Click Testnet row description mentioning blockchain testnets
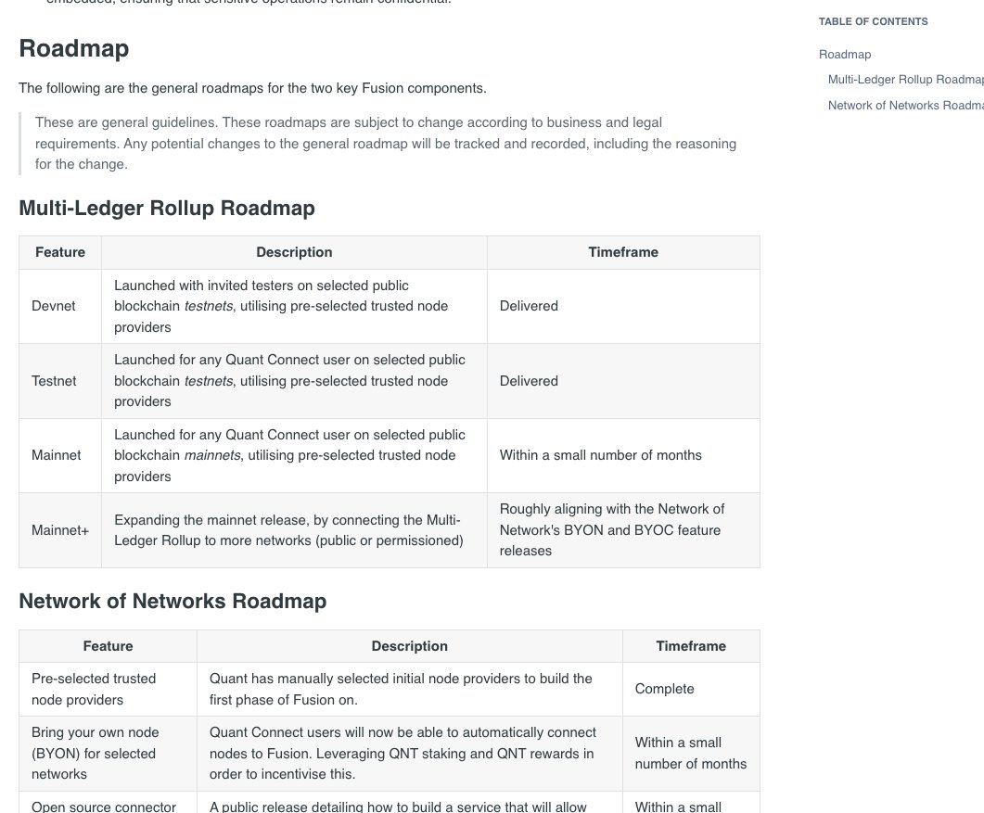 294,381
